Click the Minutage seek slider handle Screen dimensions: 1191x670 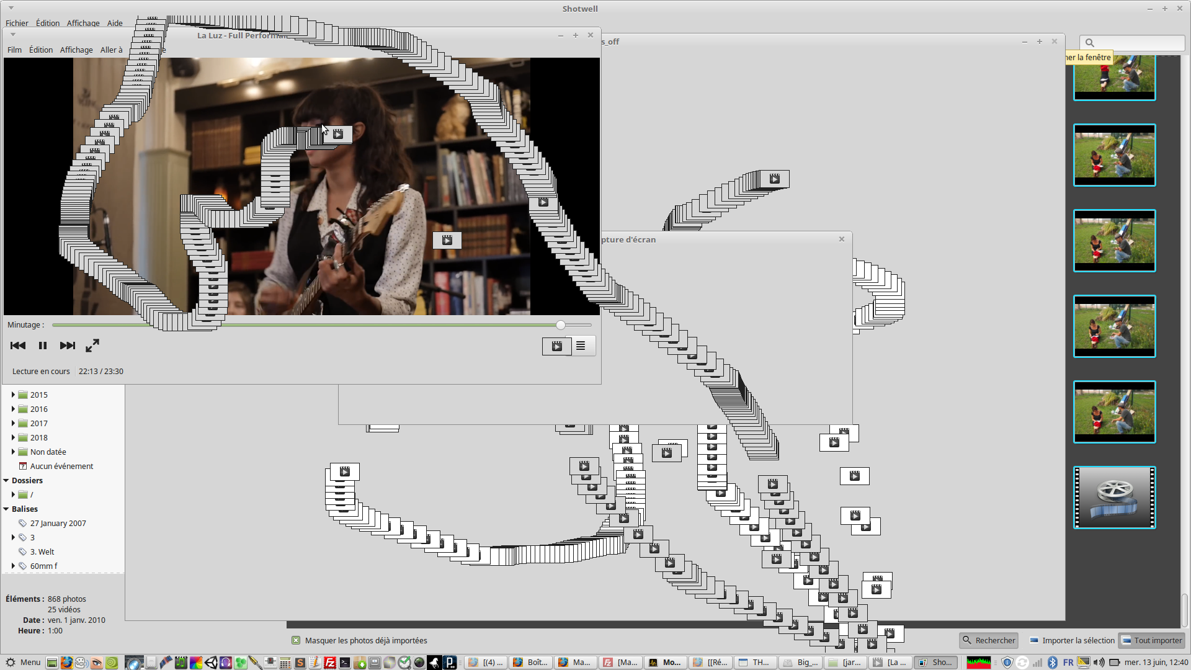click(x=561, y=325)
